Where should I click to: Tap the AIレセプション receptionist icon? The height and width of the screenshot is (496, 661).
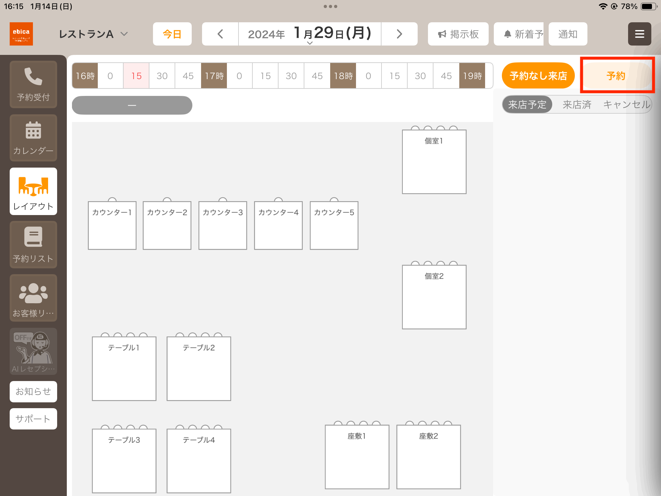click(x=33, y=351)
